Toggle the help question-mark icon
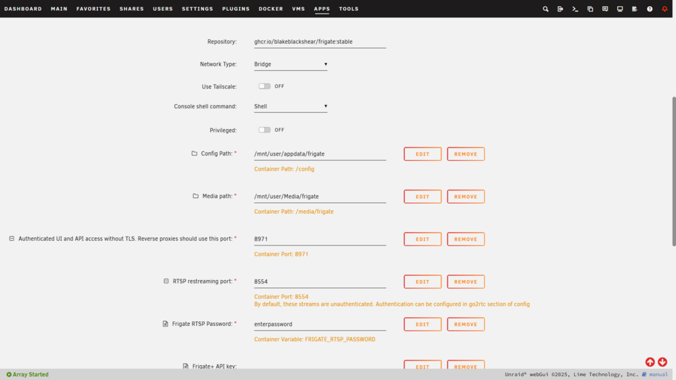676x380 pixels. click(650, 9)
